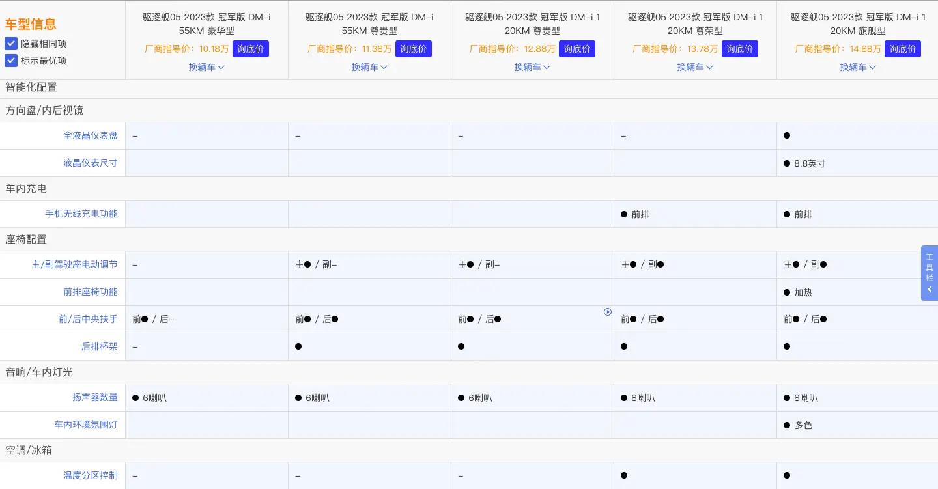This screenshot has width=938, height=489.
Task: Expand 换辆车 selector for the 旗舰型 model
Action: click(x=858, y=67)
